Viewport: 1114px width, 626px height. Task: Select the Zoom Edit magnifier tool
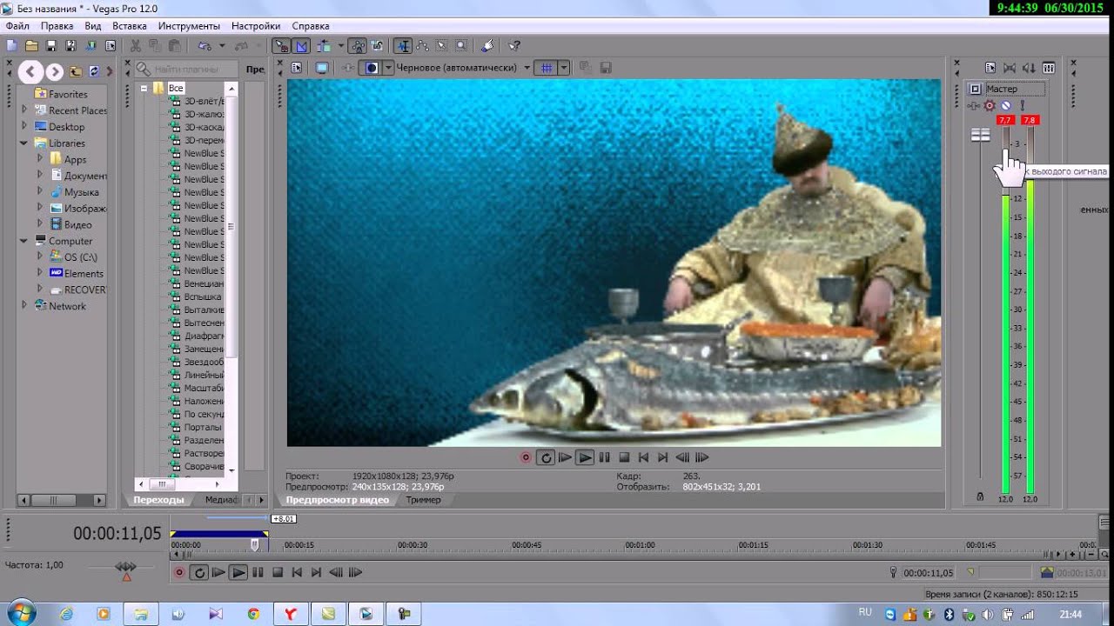click(460, 45)
